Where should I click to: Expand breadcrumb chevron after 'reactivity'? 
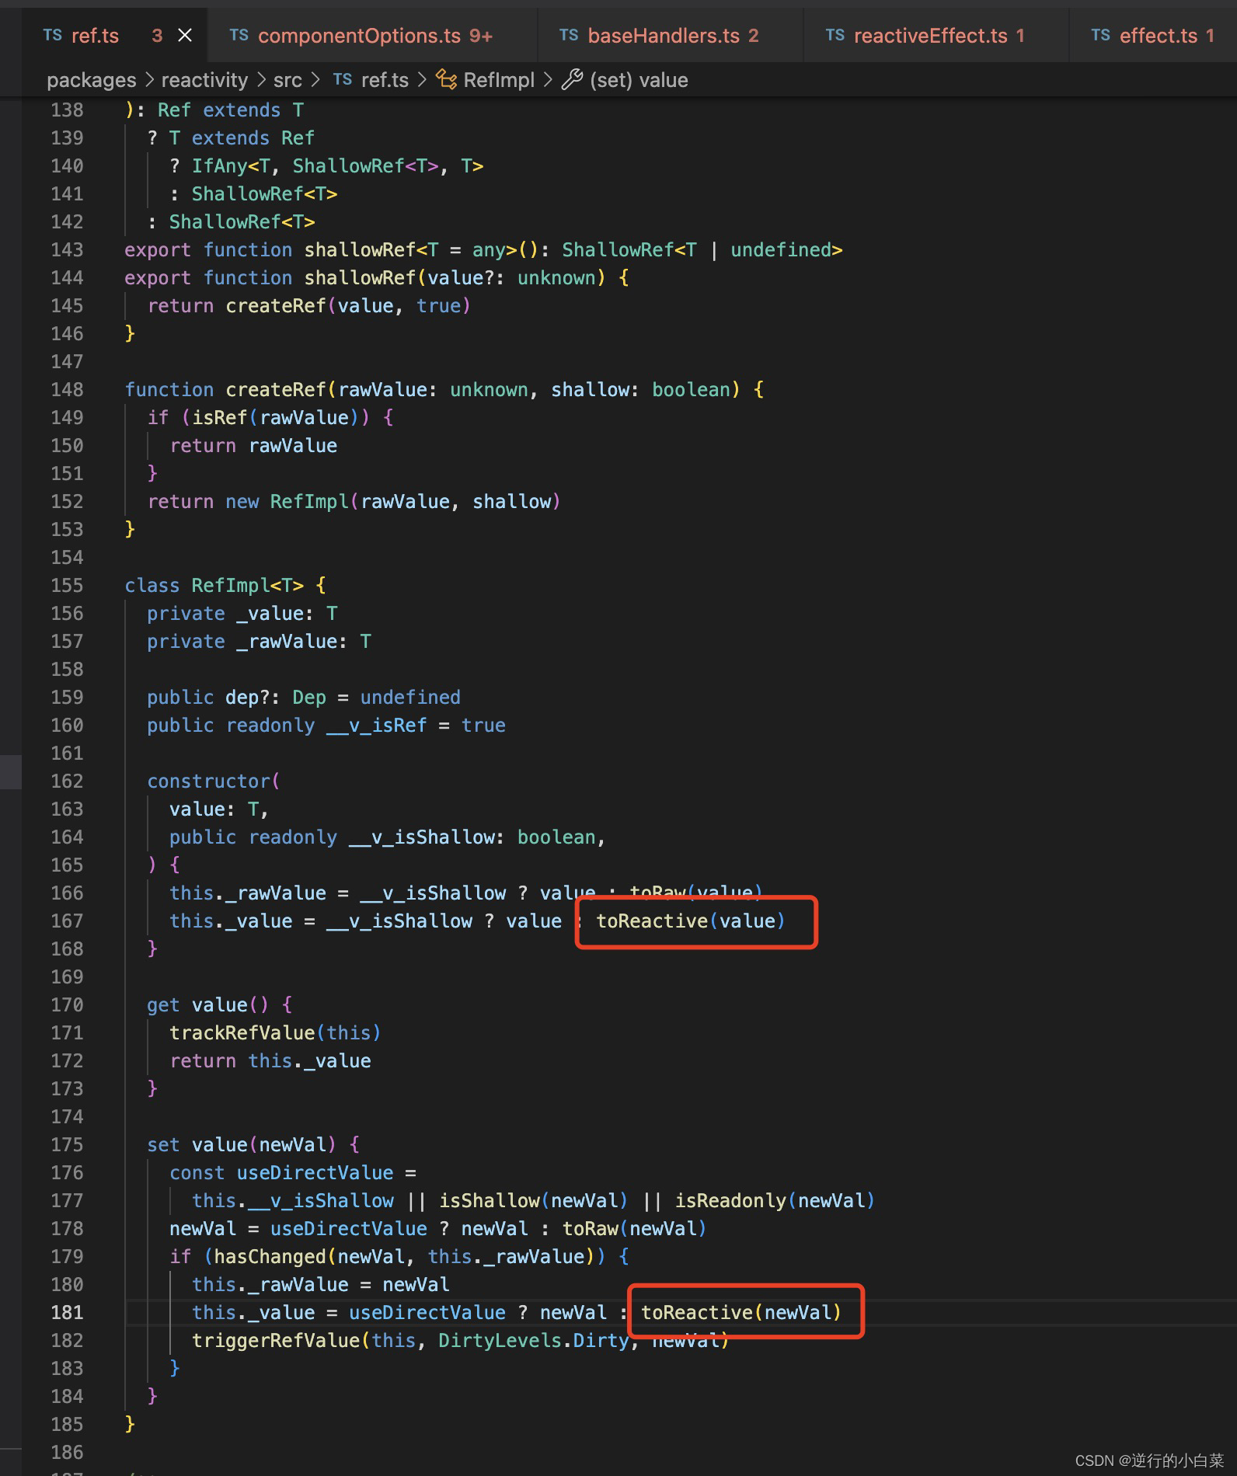260,80
